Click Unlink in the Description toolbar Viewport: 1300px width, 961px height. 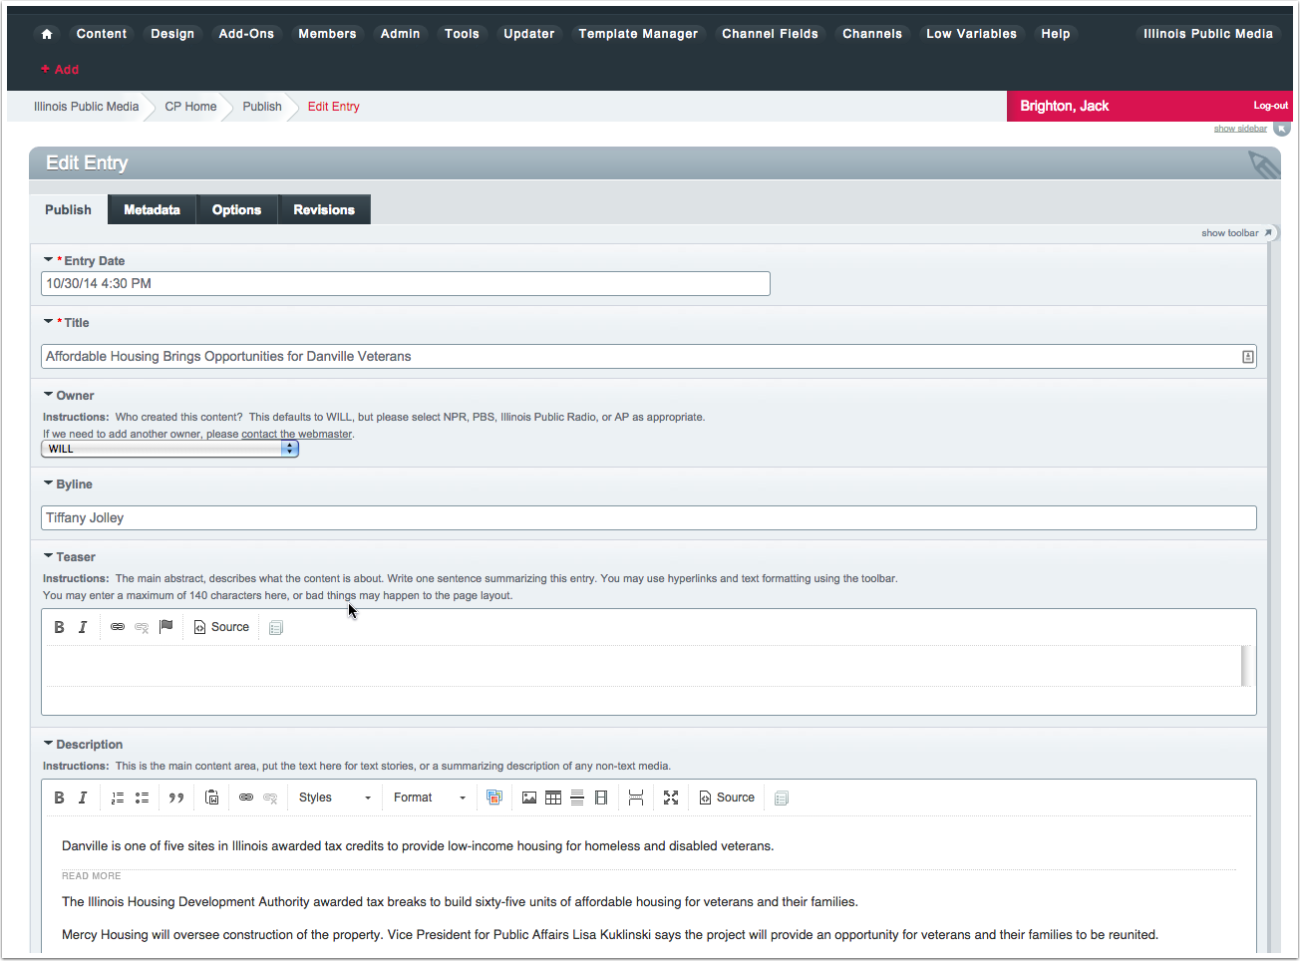pyautogui.click(x=270, y=798)
